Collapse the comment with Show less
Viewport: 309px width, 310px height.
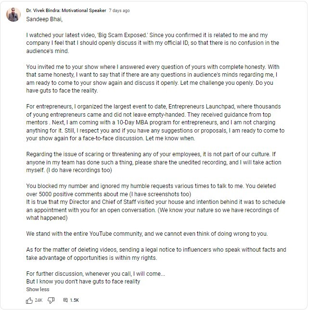click(x=38, y=289)
